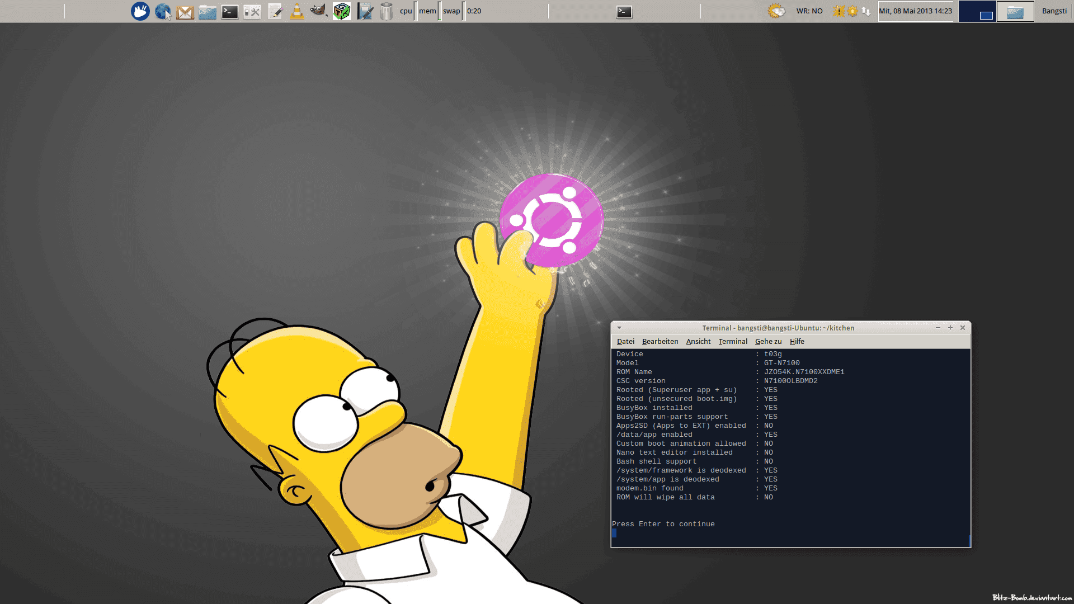Open the Xfce applications menu mouse icon

tap(140, 11)
